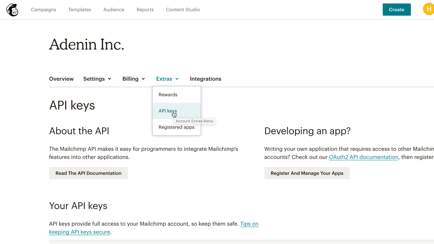Switch to the Integrations tab

pyautogui.click(x=205, y=79)
